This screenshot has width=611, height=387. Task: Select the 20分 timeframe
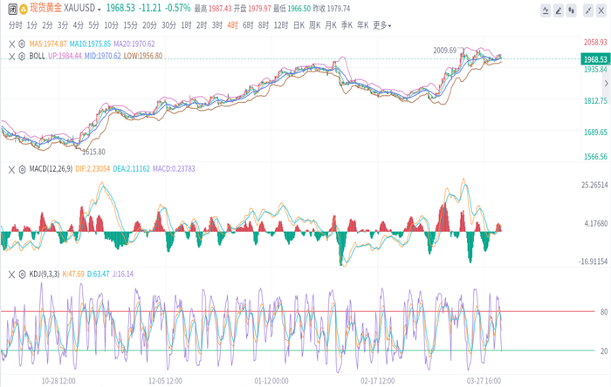[x=149, y=25]
